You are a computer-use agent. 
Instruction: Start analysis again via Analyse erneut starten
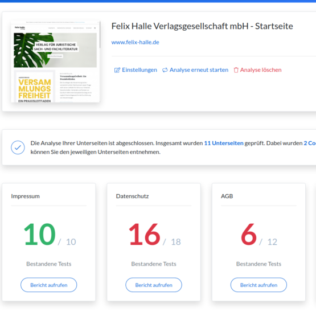[x=199, y=69]
